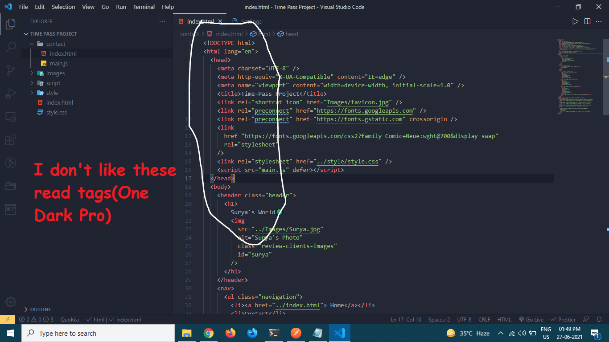Click Quokka in the status bar
The width and height of the screenshot is (609, 342).
70,320
